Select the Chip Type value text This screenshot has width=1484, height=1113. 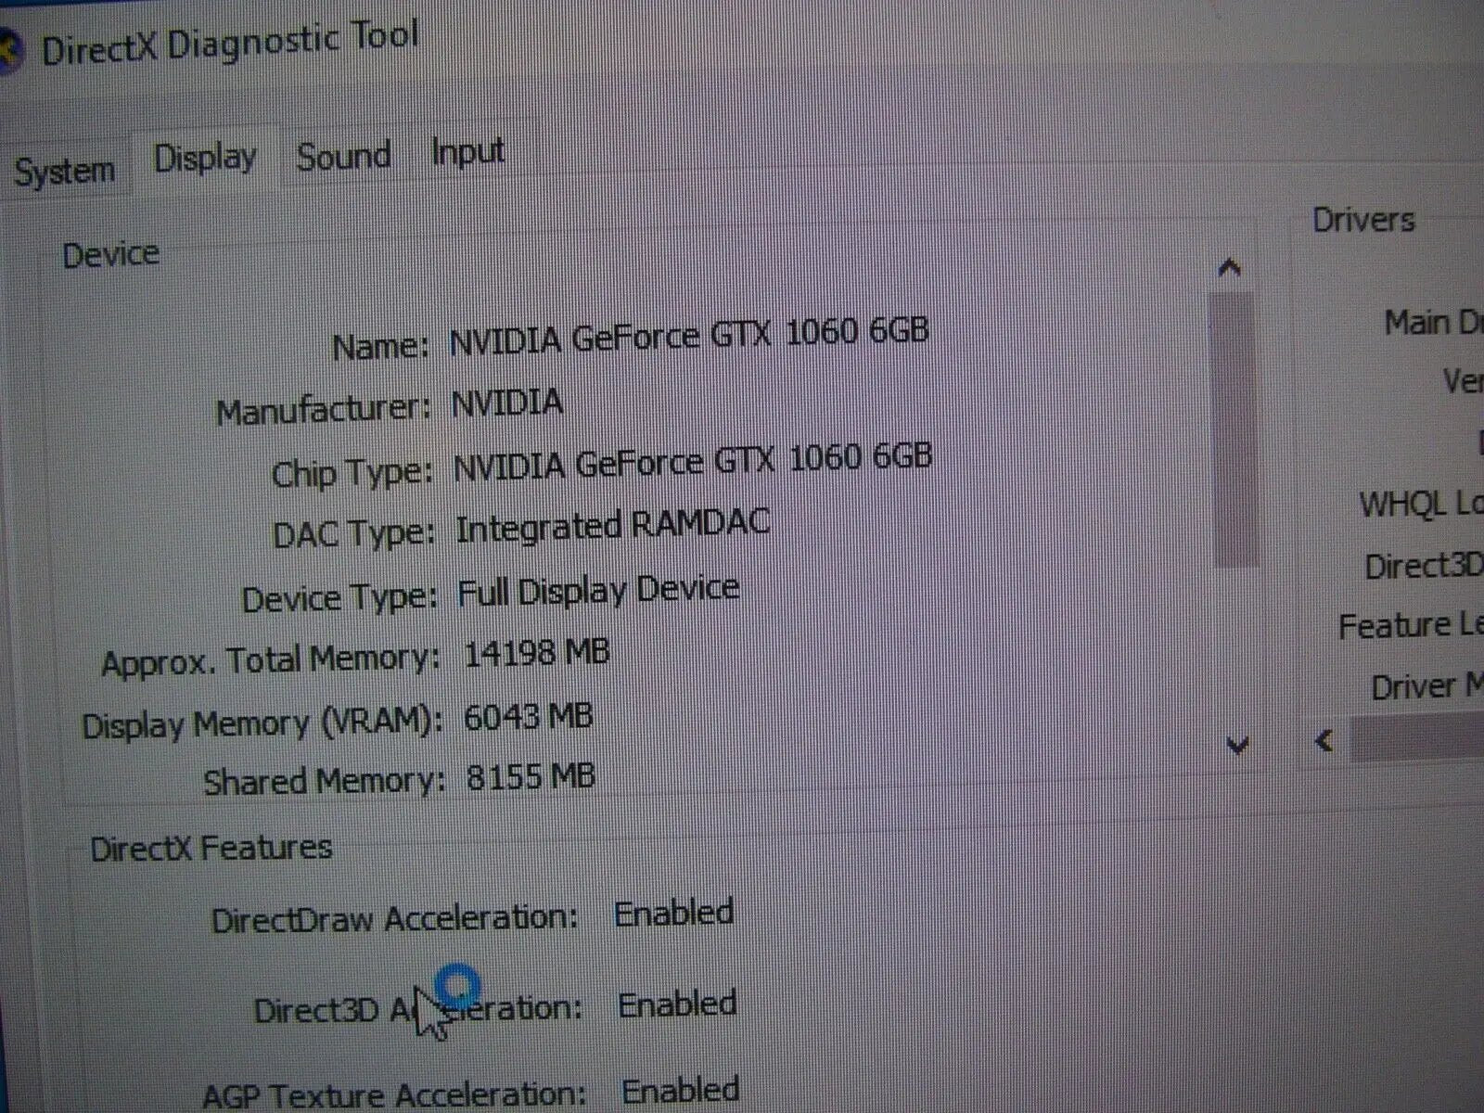692,462
